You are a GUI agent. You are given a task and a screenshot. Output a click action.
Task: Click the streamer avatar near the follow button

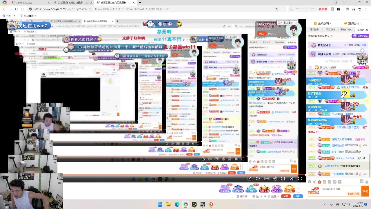[x=293, y=30]
